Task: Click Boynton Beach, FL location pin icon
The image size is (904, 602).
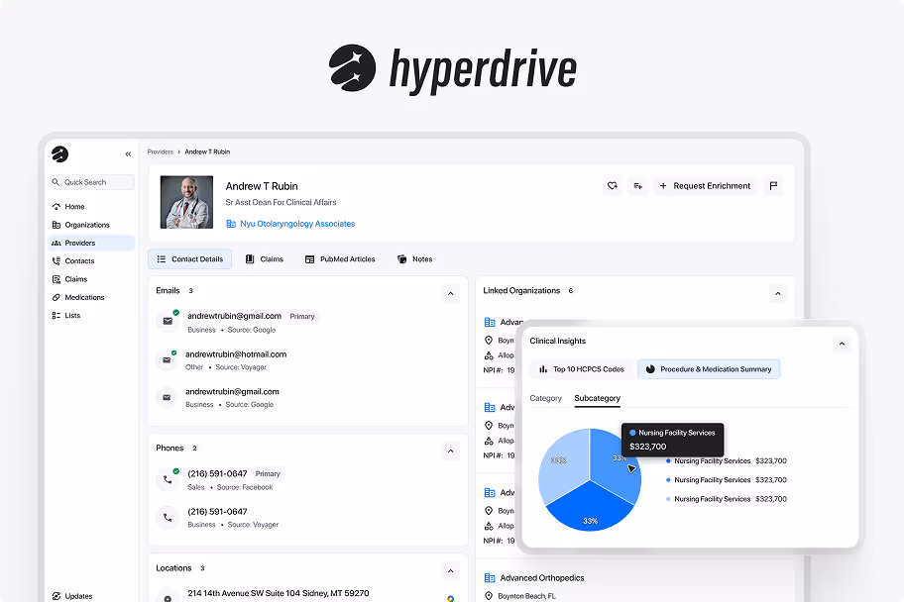Action: [489, 596]
